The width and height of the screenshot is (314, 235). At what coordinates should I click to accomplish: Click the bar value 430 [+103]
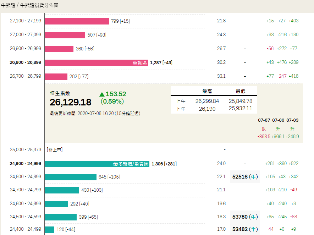click(92, 190)
